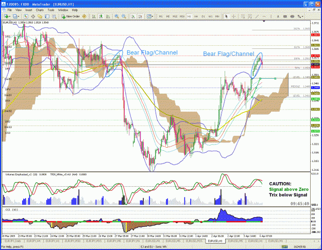Toggle chart shift from right edge
The height and width of the screenshot is (250, 322).
click(x=140, y=16)
